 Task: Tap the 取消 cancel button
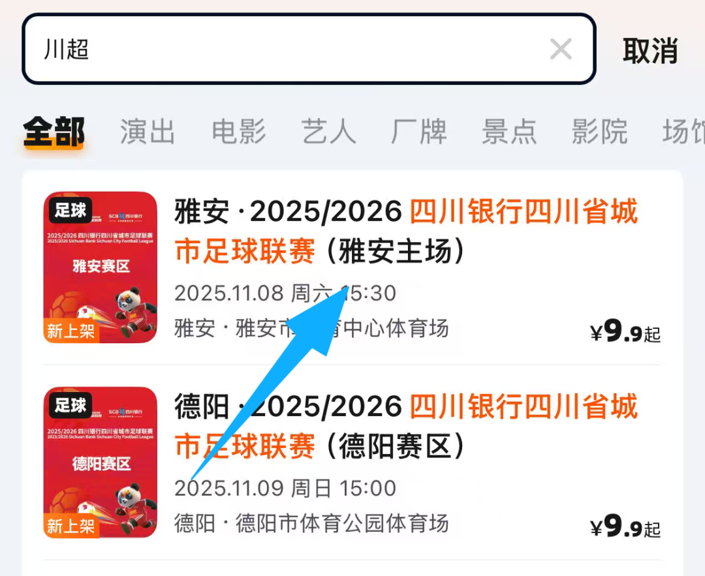pos(650,51)
